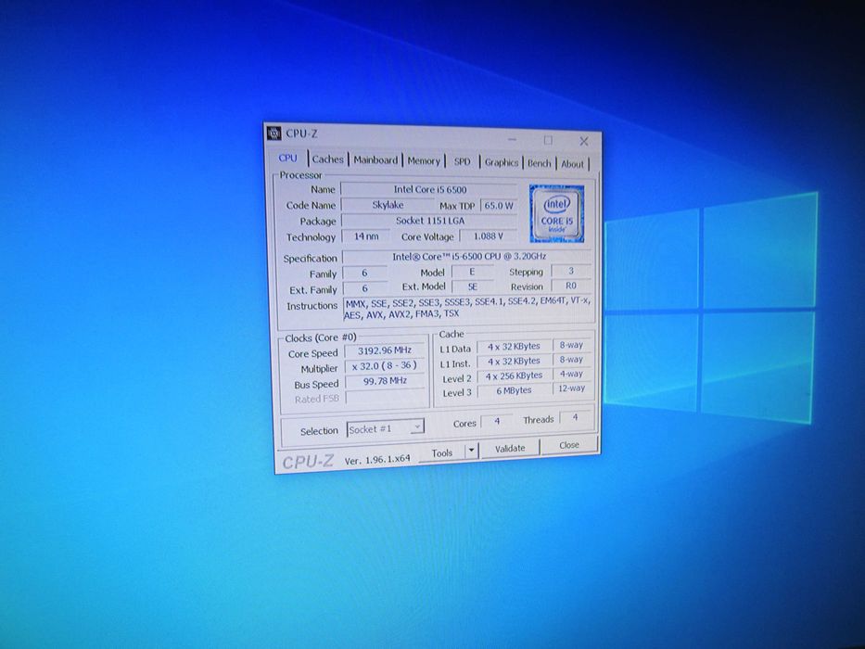The width and height of the screenshot is (865, 649).
Task: Click the 65.0 W Max TDP value
Action: click(x=499, y=205)
